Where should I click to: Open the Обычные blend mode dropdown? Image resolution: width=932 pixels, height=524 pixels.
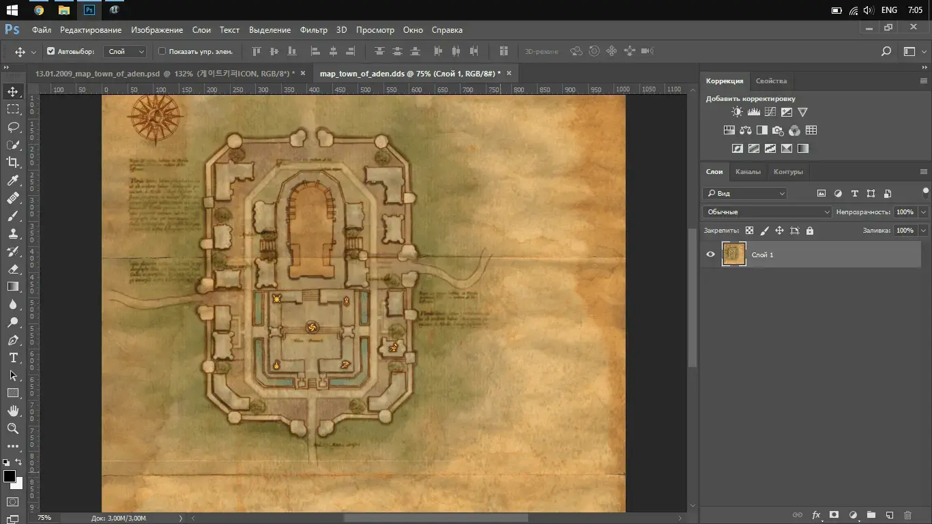pos(767,212)
